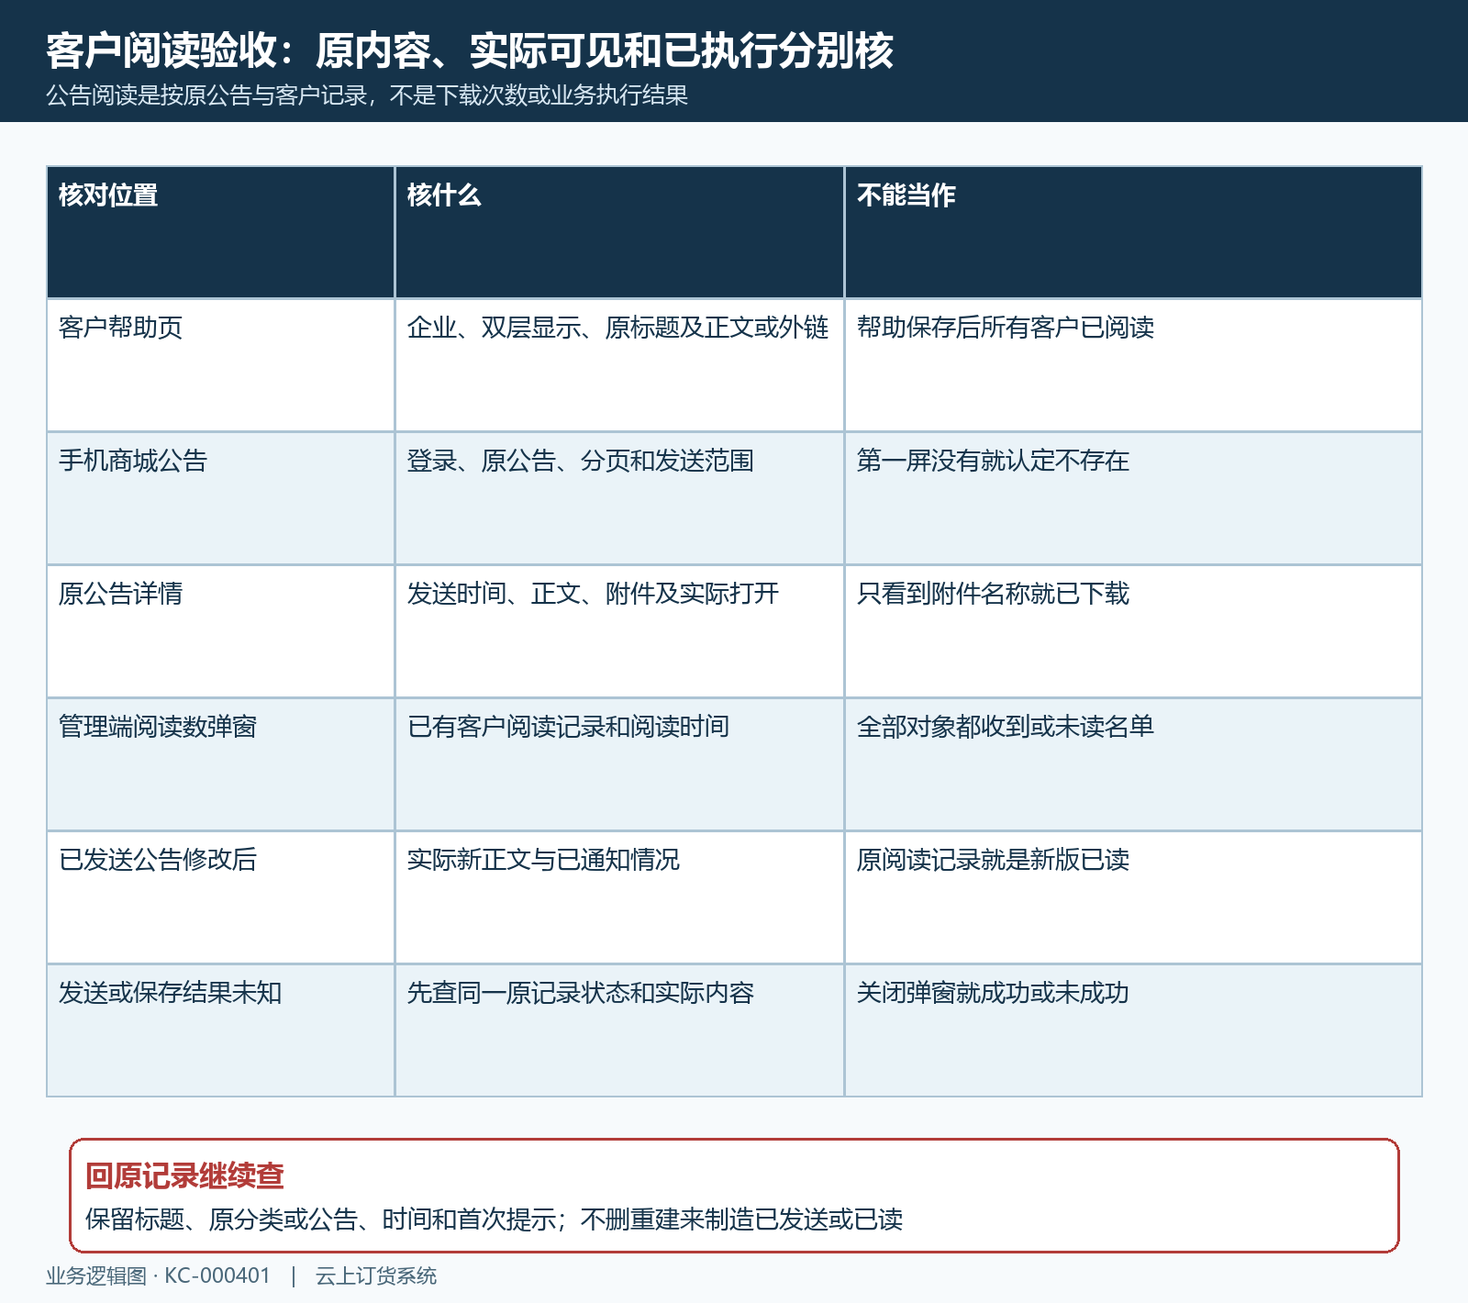Select the cell 发送时间、正文、附件及实际打开

click(x=619, y=631)
